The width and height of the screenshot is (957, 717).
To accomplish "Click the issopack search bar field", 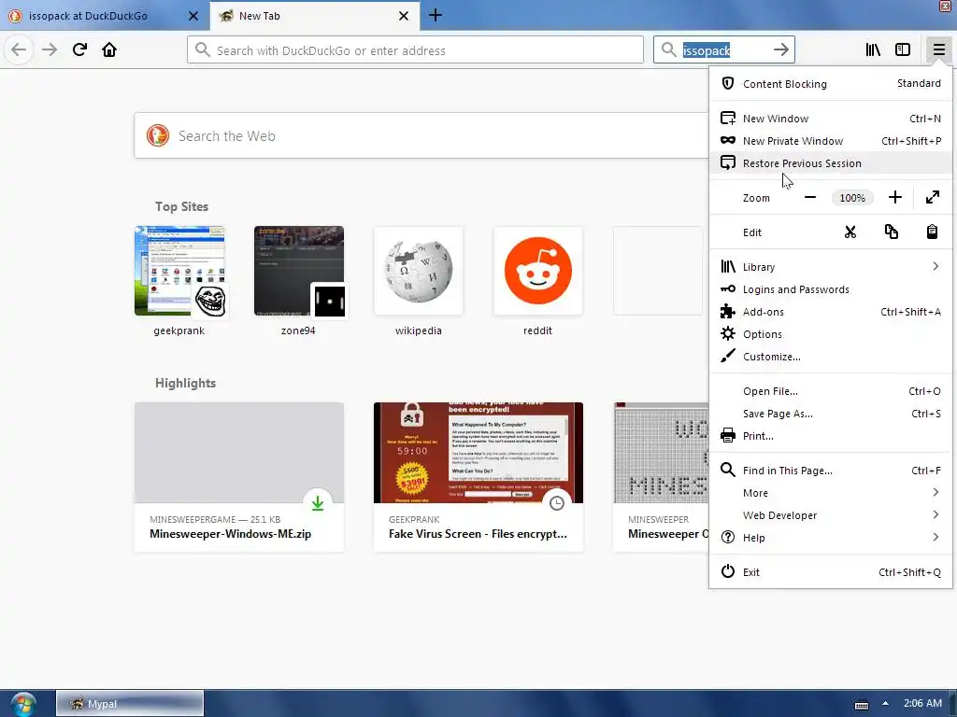I will tap(723, 50).
